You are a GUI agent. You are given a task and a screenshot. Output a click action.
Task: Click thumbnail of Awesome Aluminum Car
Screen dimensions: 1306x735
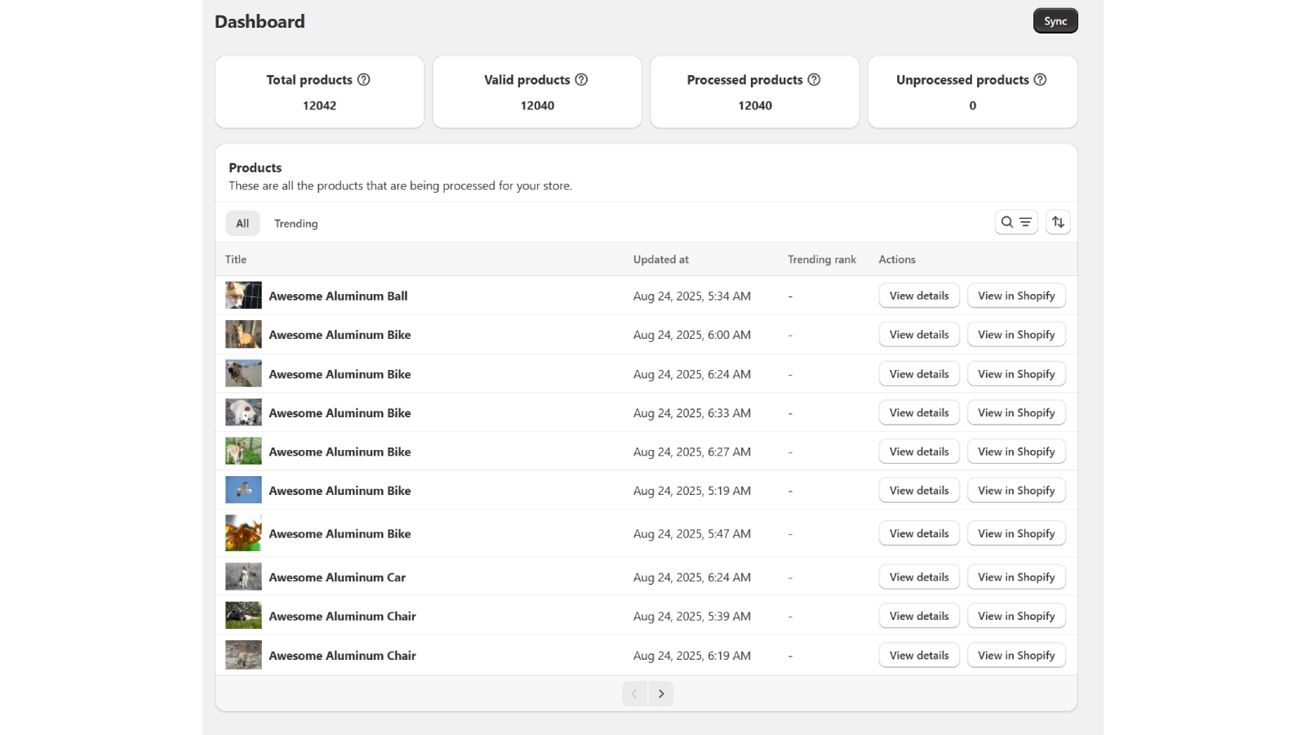(x=243, y=577)
